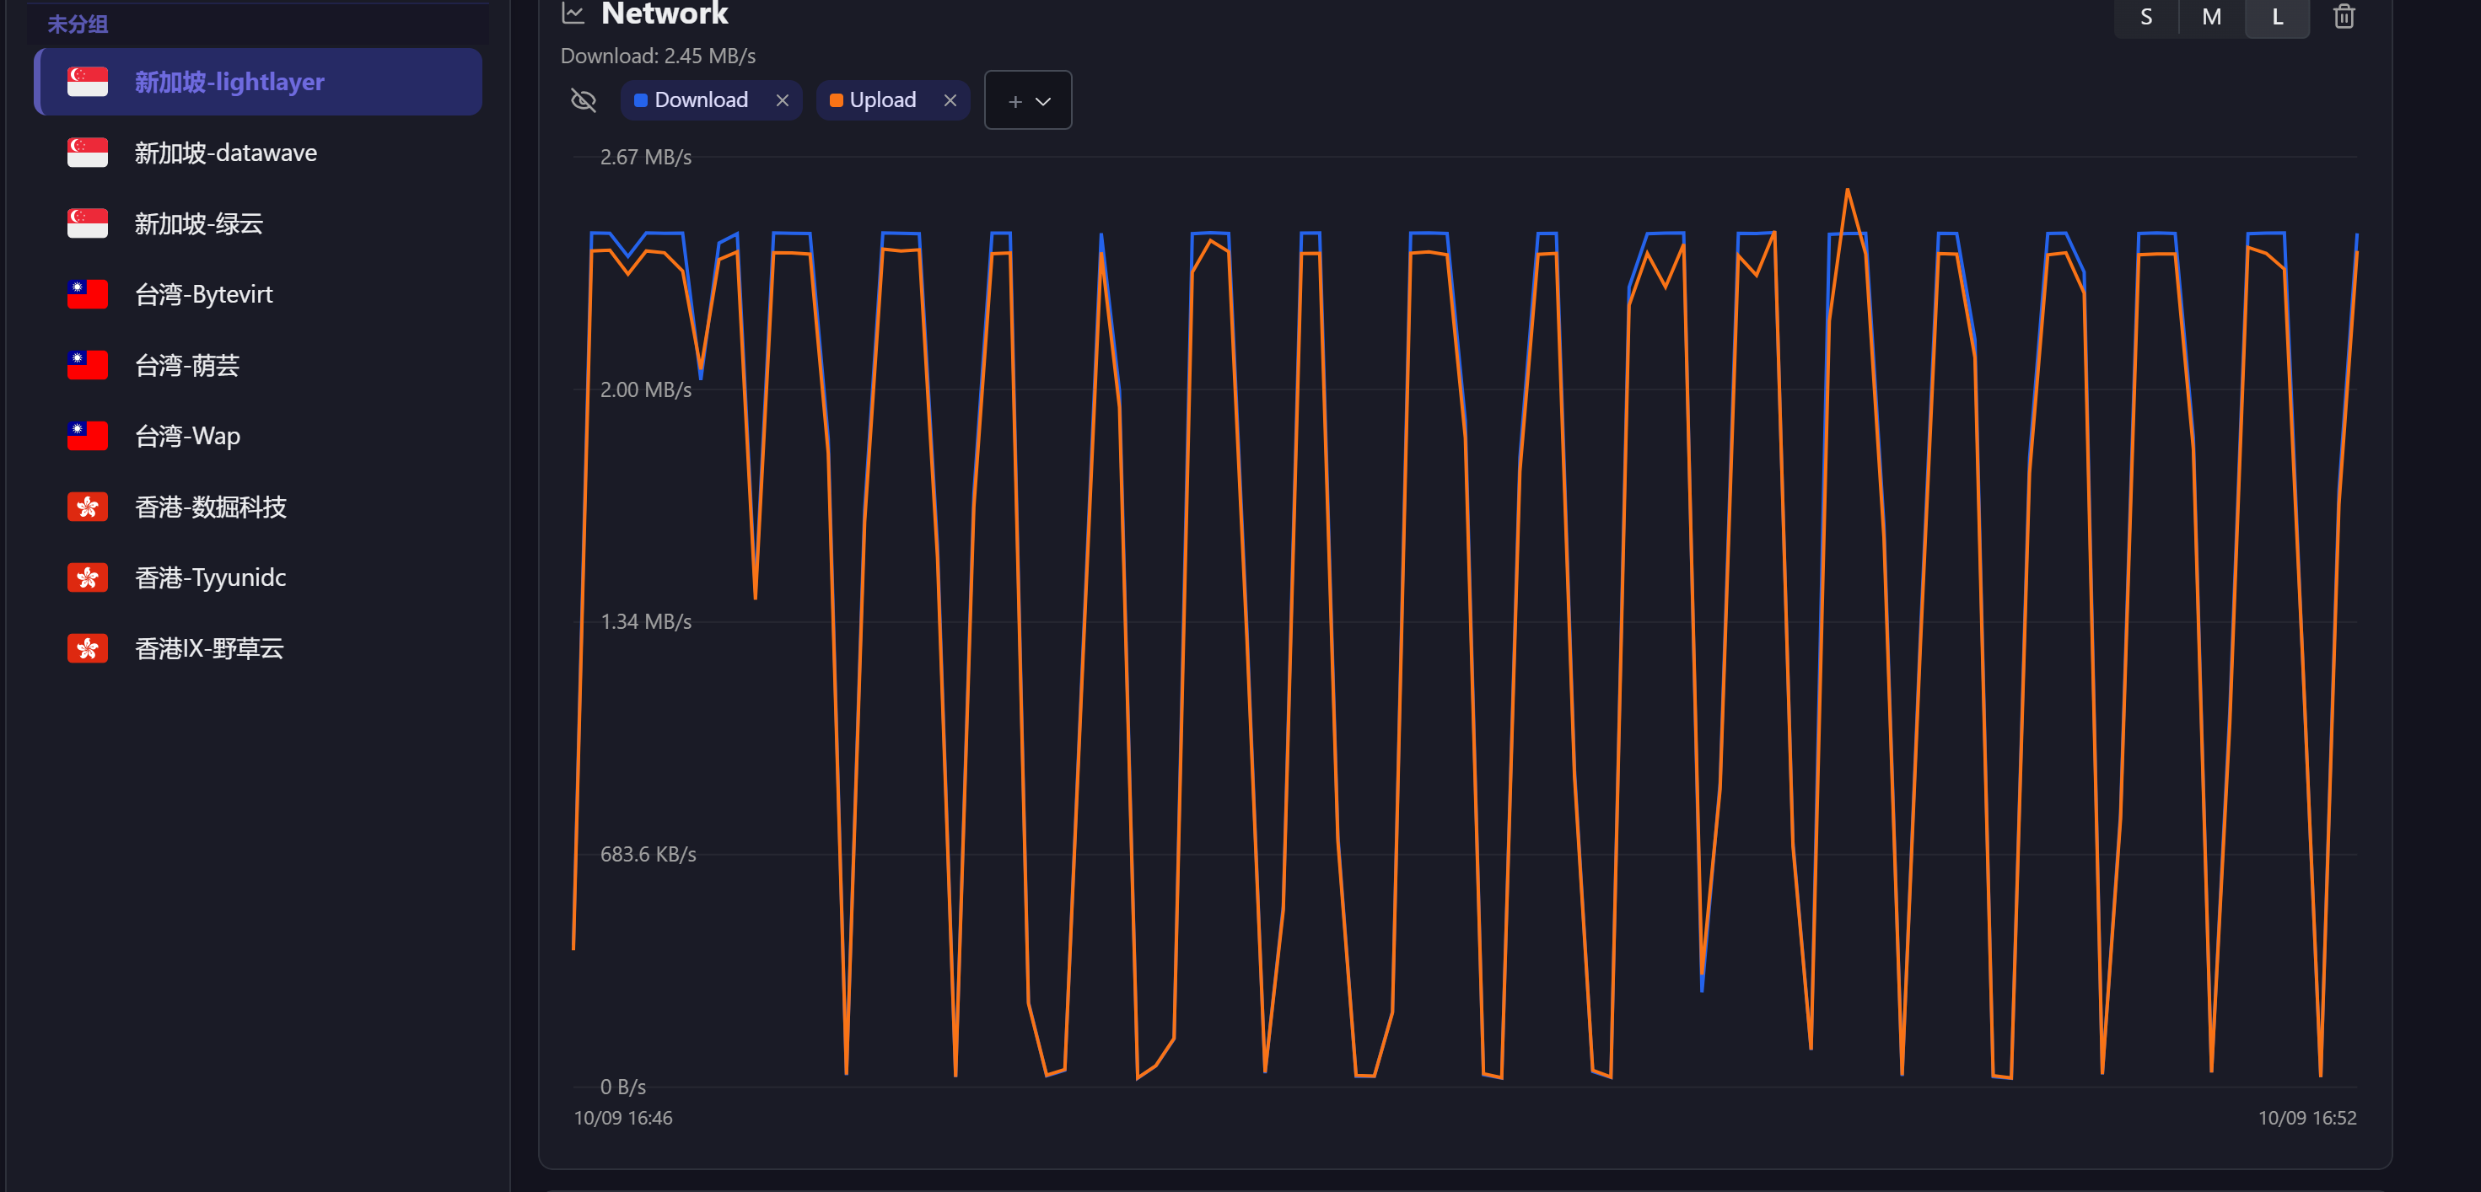Toggle hide all series eye icon

[x=584, y=100]
